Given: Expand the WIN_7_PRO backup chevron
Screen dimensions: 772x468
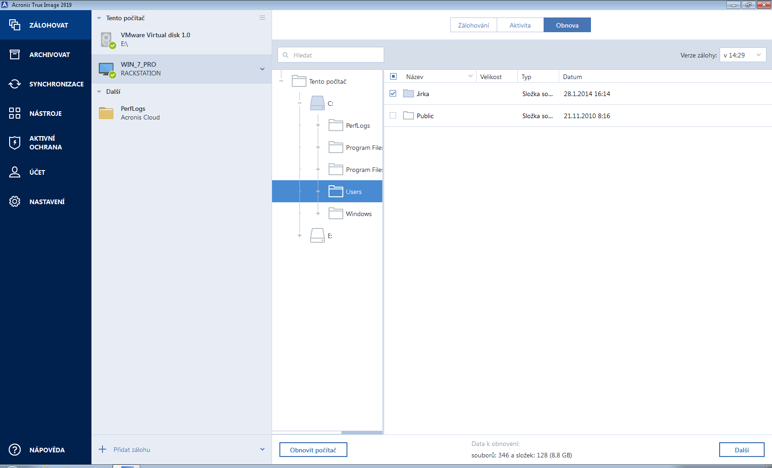Looking at the screenshot, I should click(262, 69).
